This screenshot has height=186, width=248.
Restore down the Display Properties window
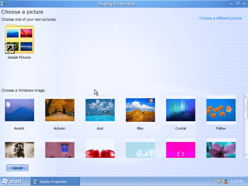click(x=238, y=3)
